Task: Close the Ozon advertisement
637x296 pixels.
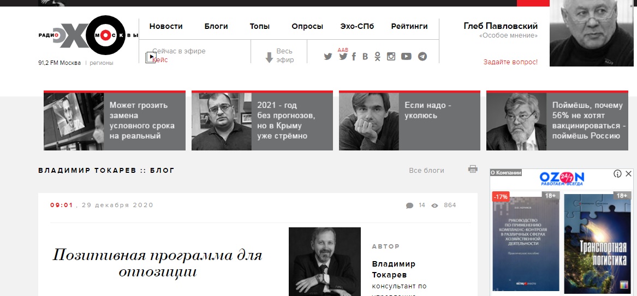Action: 628,174
